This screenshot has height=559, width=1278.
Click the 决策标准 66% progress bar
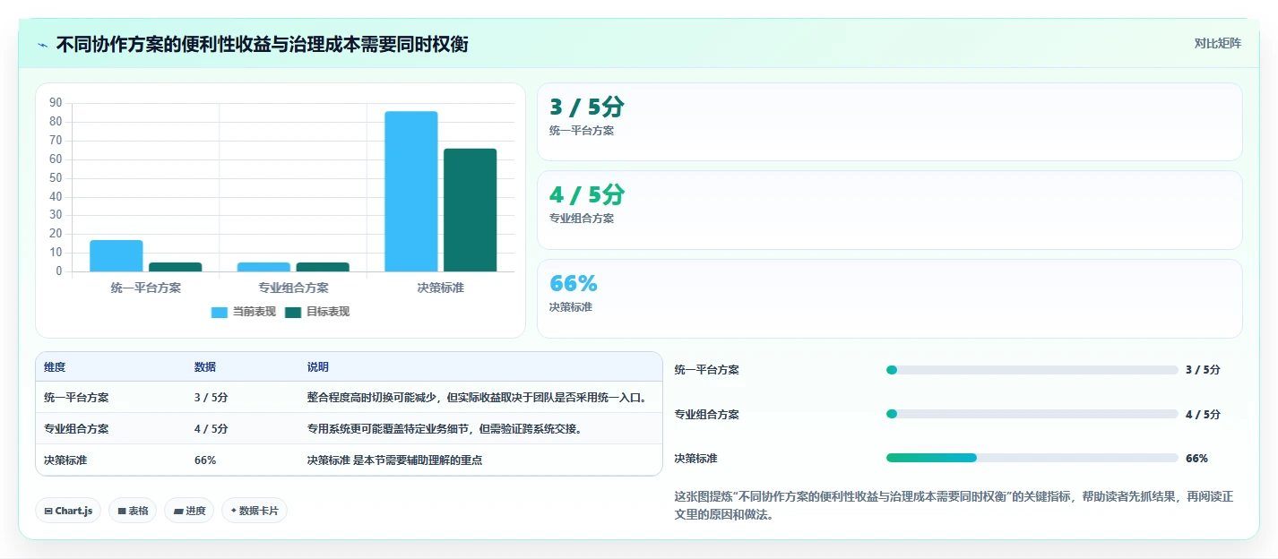[1032, 458]
